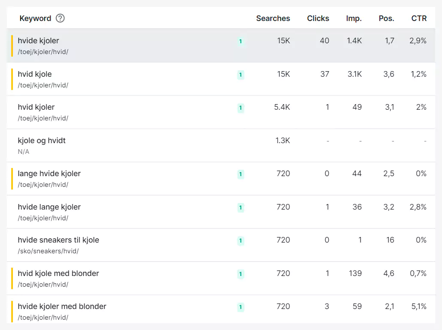
Task: Sort by the CTR column header
Action: point(419,18)
